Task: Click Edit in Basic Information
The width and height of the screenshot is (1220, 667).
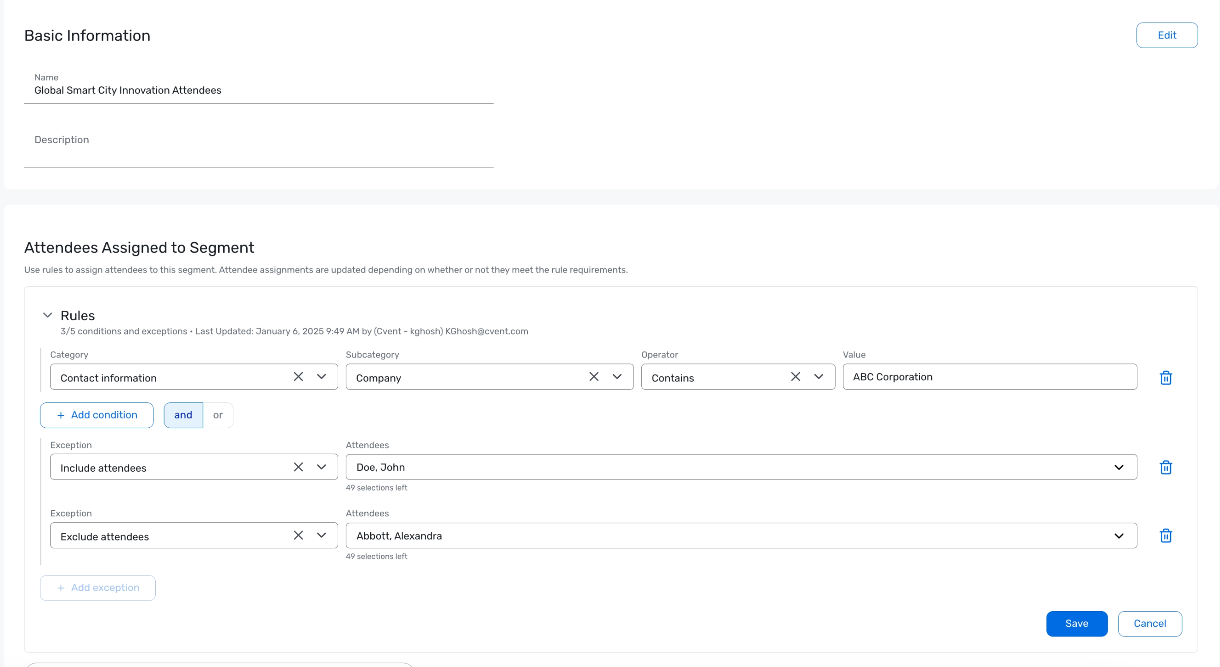Action: [x=1166, y=35]
